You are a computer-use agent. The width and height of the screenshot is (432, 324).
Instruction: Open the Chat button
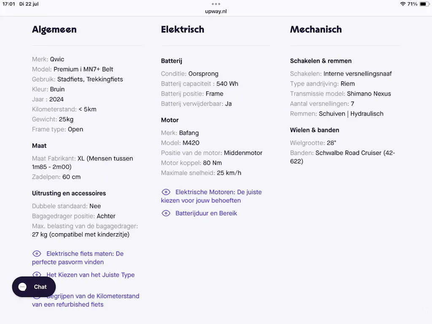coord(34,287)
